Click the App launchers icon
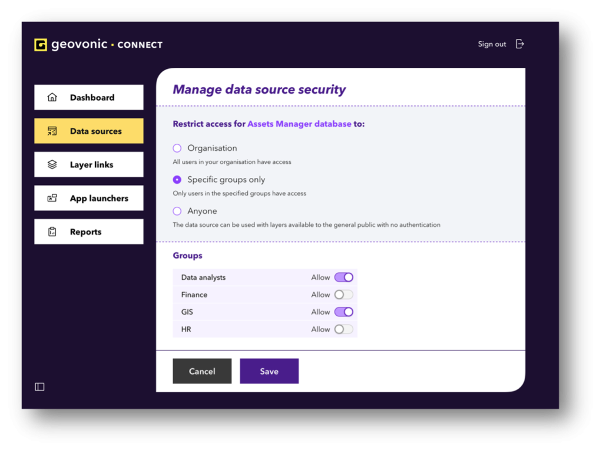This screenshot has height=453, width=603. [52, 199]
